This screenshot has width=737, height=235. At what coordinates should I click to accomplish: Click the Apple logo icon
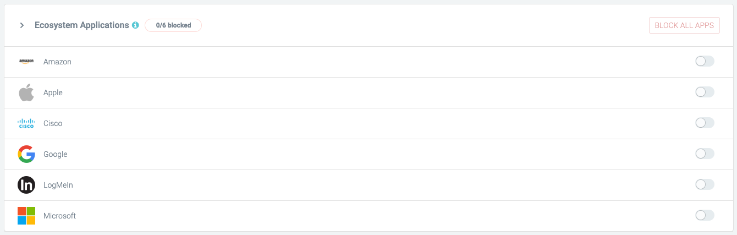coord(26,92)
